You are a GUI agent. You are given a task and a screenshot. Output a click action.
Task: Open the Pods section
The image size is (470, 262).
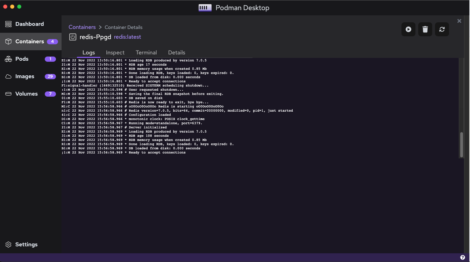pos(22,59)
